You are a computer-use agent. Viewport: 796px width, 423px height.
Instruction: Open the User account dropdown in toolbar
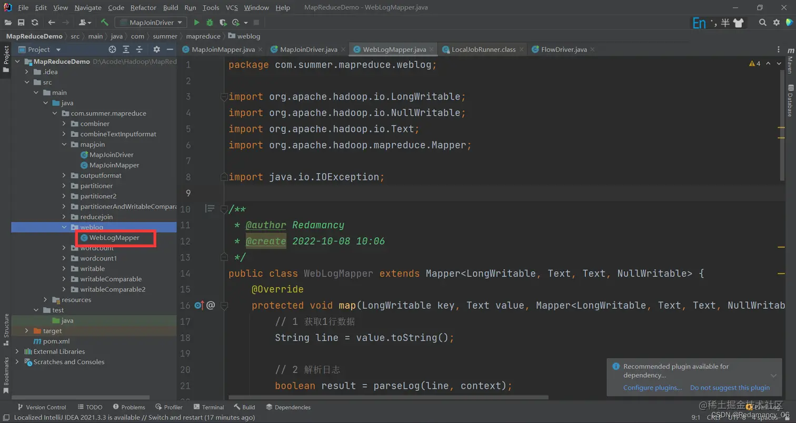(85, 23)
